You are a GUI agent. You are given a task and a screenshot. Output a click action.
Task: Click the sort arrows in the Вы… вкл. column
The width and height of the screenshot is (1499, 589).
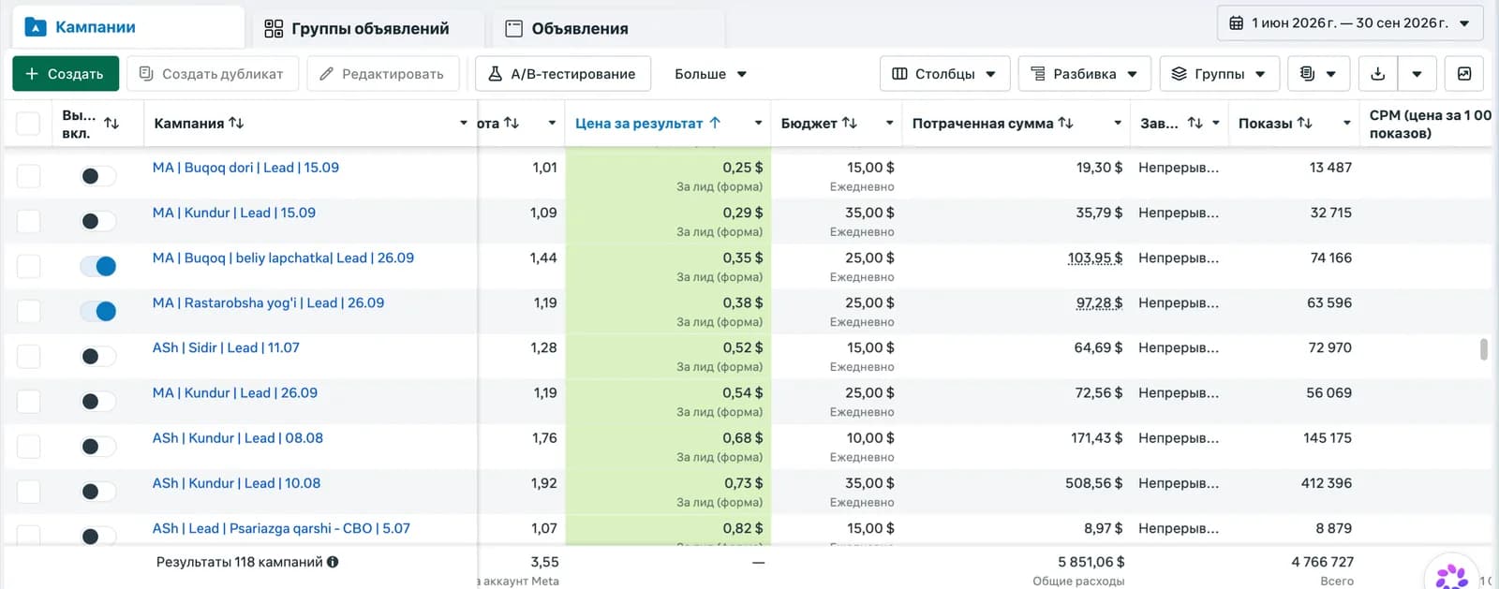(111, 123)
